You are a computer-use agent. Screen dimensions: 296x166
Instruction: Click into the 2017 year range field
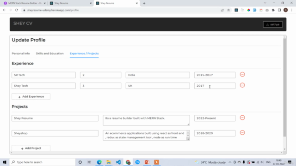[215, 86]
